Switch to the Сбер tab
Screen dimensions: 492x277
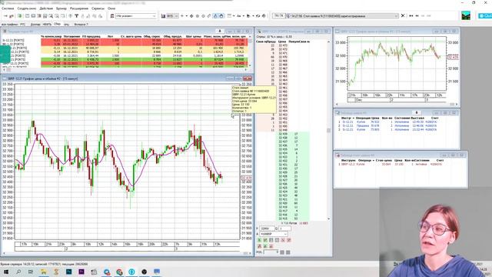click(x=57, y=24)
